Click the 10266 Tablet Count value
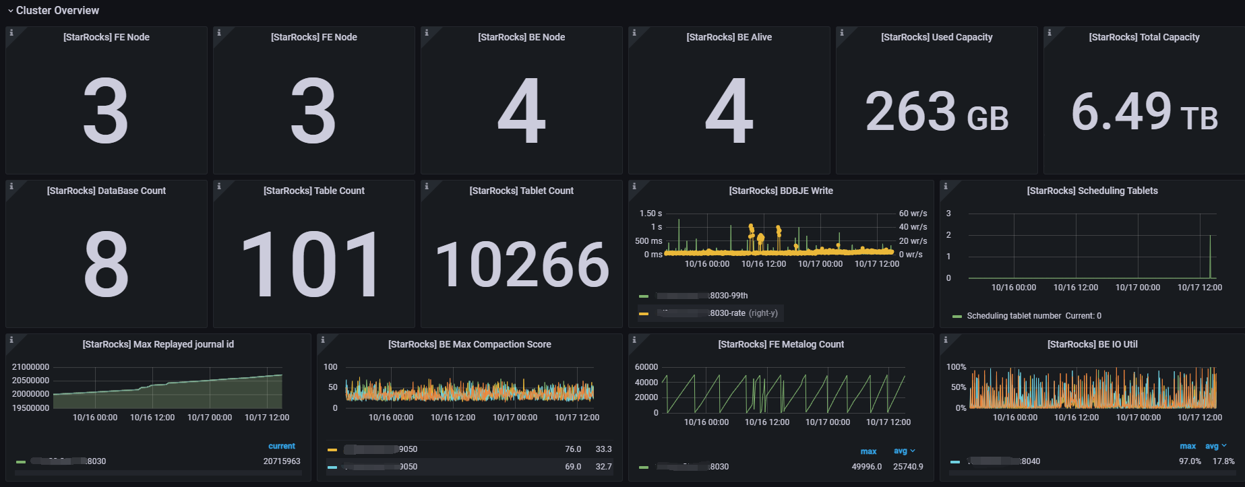This screenshot has width=1245, height=487. click(521, 265)
